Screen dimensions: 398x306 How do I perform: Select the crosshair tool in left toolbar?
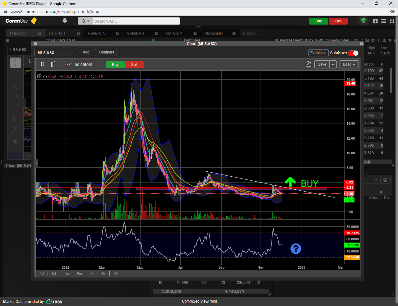16,63
